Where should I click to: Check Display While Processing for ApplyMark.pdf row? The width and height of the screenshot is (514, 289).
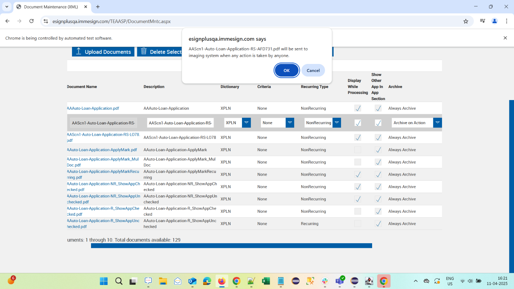coord(358,150)
